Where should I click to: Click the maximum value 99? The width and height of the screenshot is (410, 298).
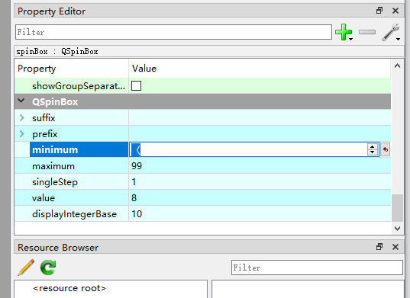[137, 166]
